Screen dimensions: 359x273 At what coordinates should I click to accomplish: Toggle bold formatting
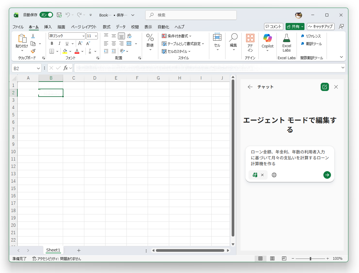52,43
